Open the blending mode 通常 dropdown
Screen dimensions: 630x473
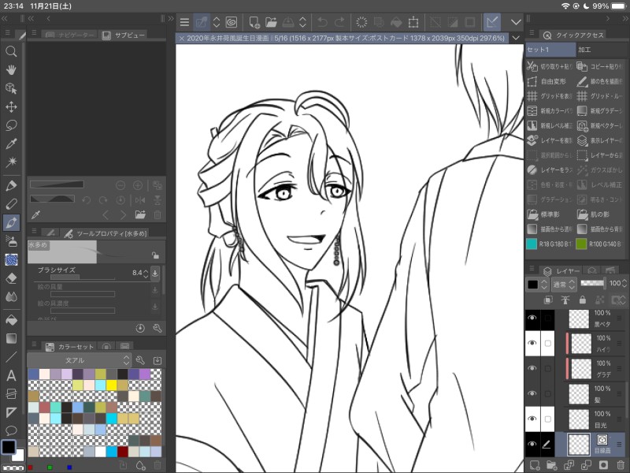pos(564,285)
